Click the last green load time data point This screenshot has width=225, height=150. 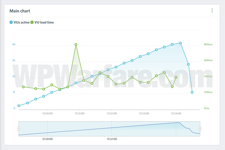coord(176,77)
